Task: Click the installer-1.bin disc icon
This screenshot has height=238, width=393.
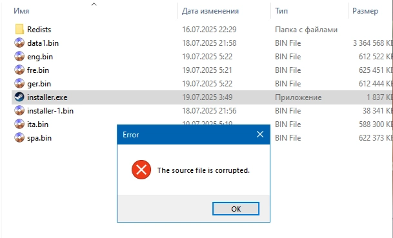Action: (x=19, y=110)
